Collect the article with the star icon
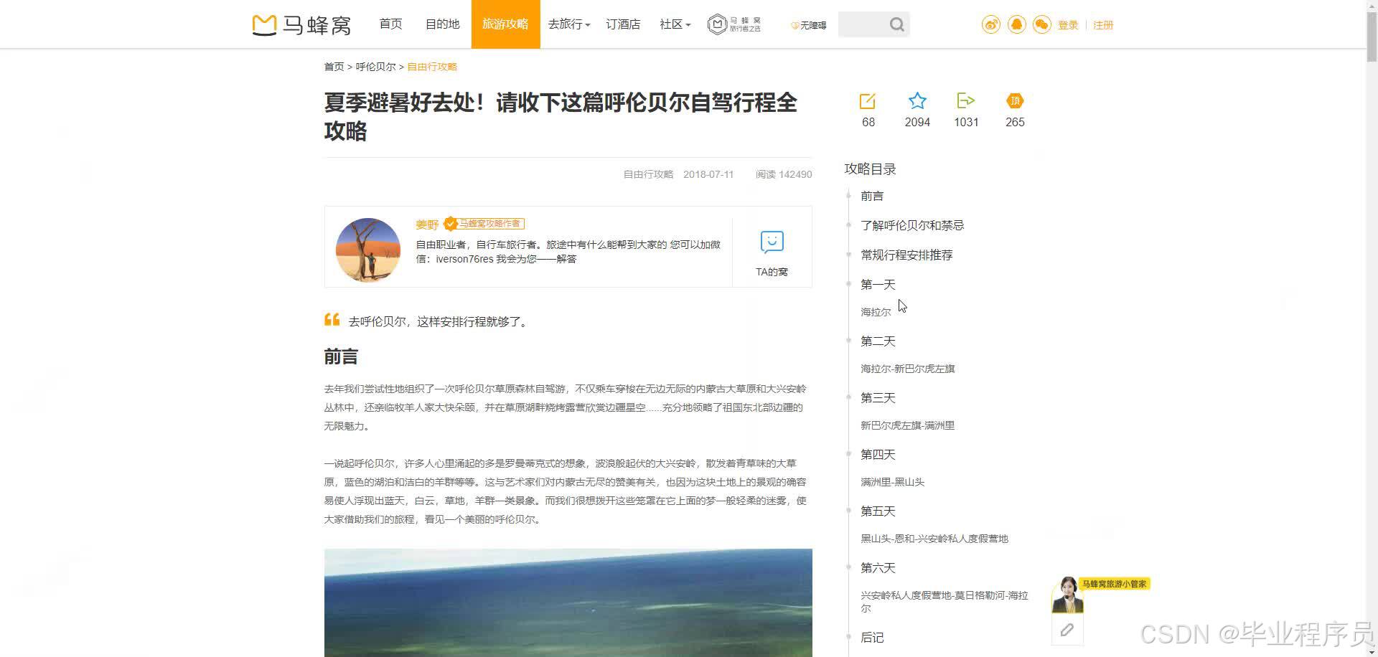This screenshot has height=657, width=1378. pyautogui.click(x=917, y=101)
